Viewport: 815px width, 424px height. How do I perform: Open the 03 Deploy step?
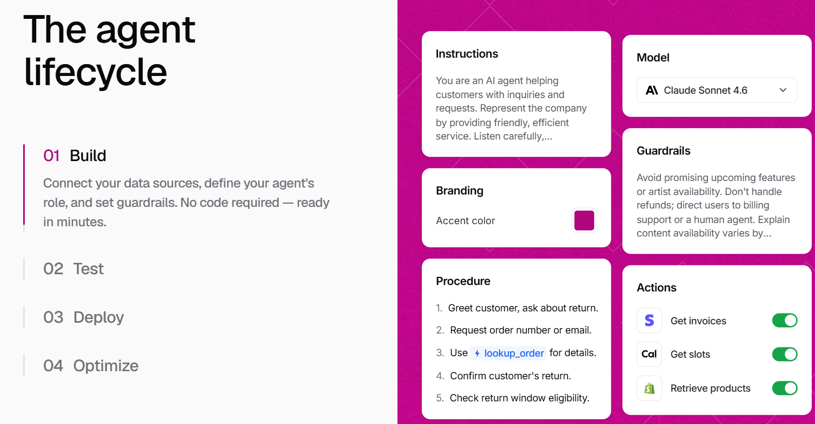[83, 317]
